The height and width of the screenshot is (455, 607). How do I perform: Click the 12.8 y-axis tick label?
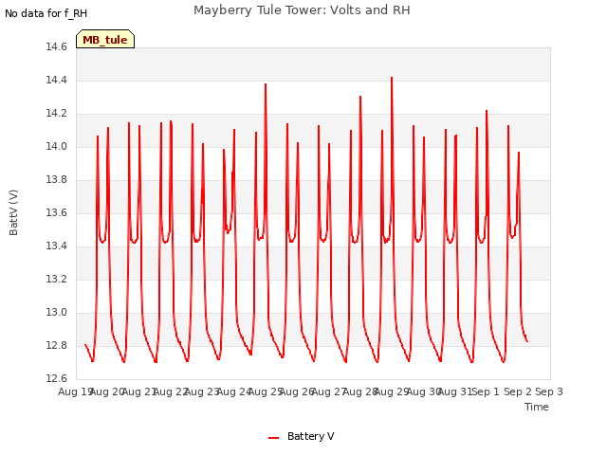[x=56, y=345]
